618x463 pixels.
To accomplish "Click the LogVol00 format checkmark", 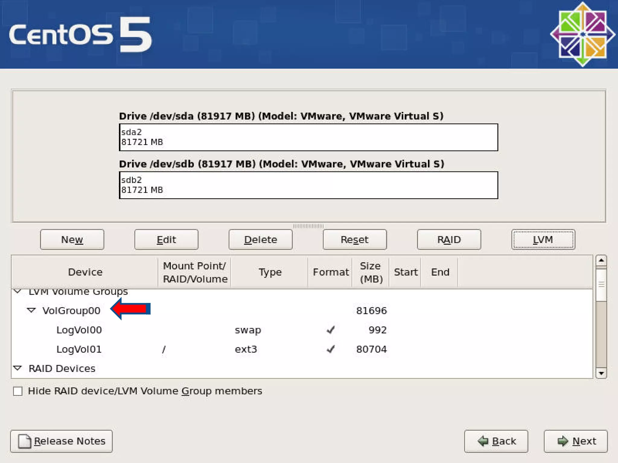I will [331, 330].
